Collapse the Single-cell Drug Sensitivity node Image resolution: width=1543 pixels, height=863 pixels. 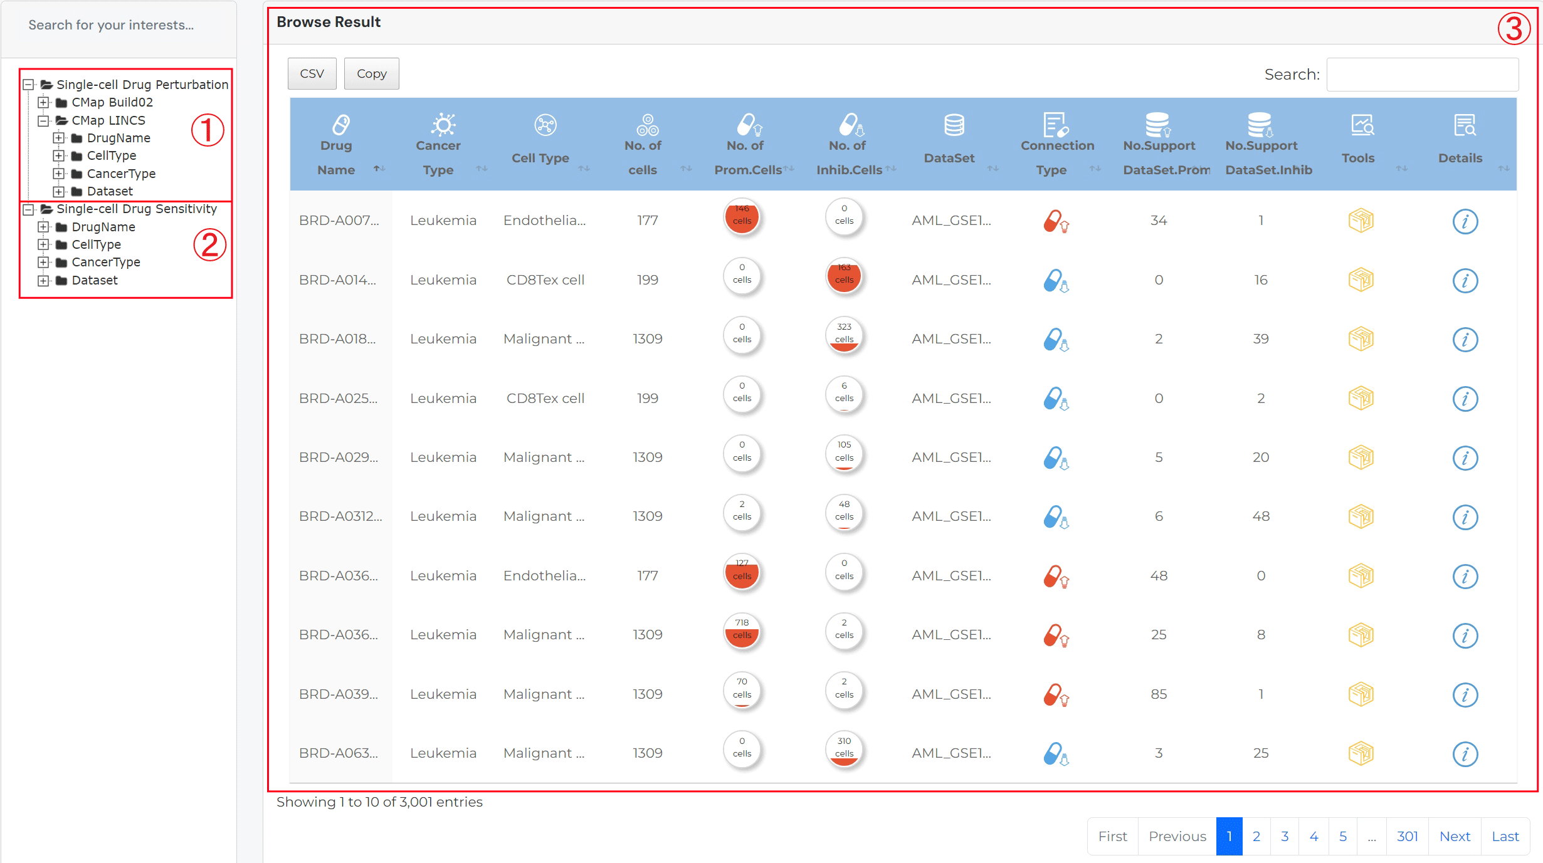[28, 209]
